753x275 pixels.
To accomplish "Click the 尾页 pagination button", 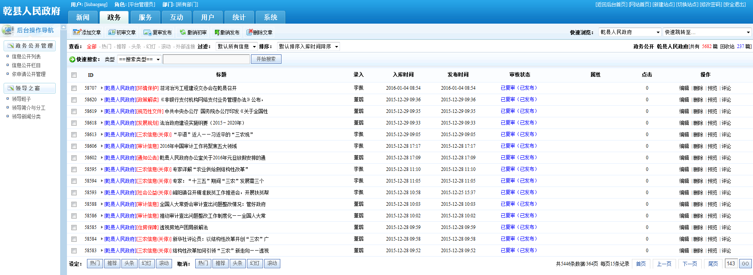I will click(713, 264).
